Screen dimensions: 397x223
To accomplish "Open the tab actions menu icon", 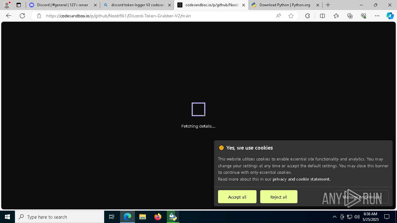I will pyautogui.click(x=19, y=5).
